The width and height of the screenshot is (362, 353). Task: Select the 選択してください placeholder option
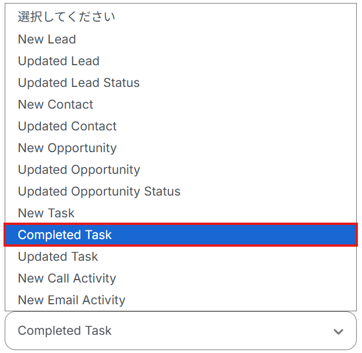pos(66,18)
